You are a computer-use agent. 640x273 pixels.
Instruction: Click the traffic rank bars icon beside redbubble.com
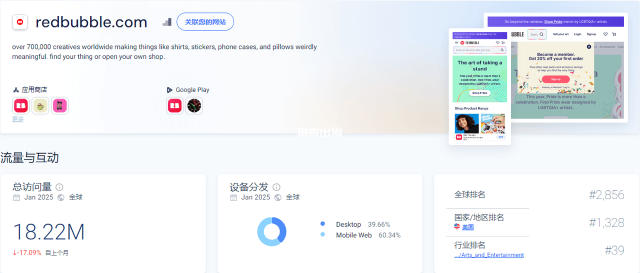pos(167,22)
